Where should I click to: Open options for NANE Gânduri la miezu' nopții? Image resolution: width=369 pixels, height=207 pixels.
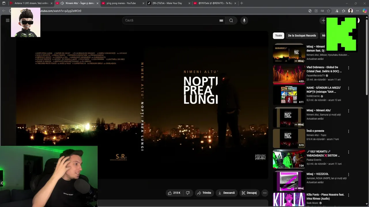[349, 88]
